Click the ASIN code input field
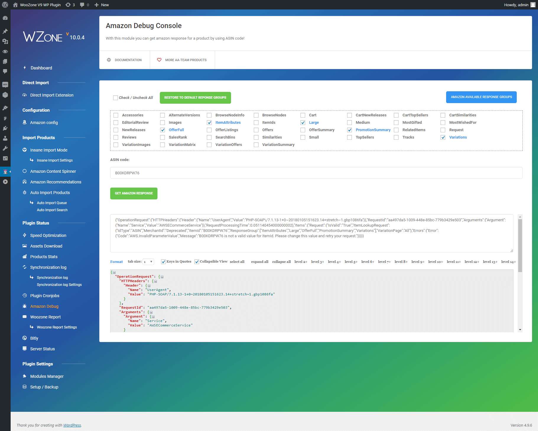 tap(316, 173)
